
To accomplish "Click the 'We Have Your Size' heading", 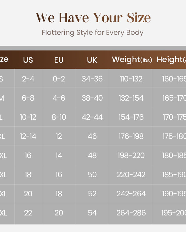I will (x=93, y=18).
